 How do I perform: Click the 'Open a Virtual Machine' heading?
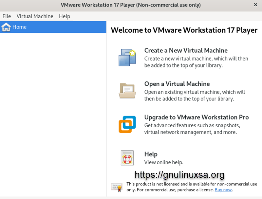(x=177, y=84)
